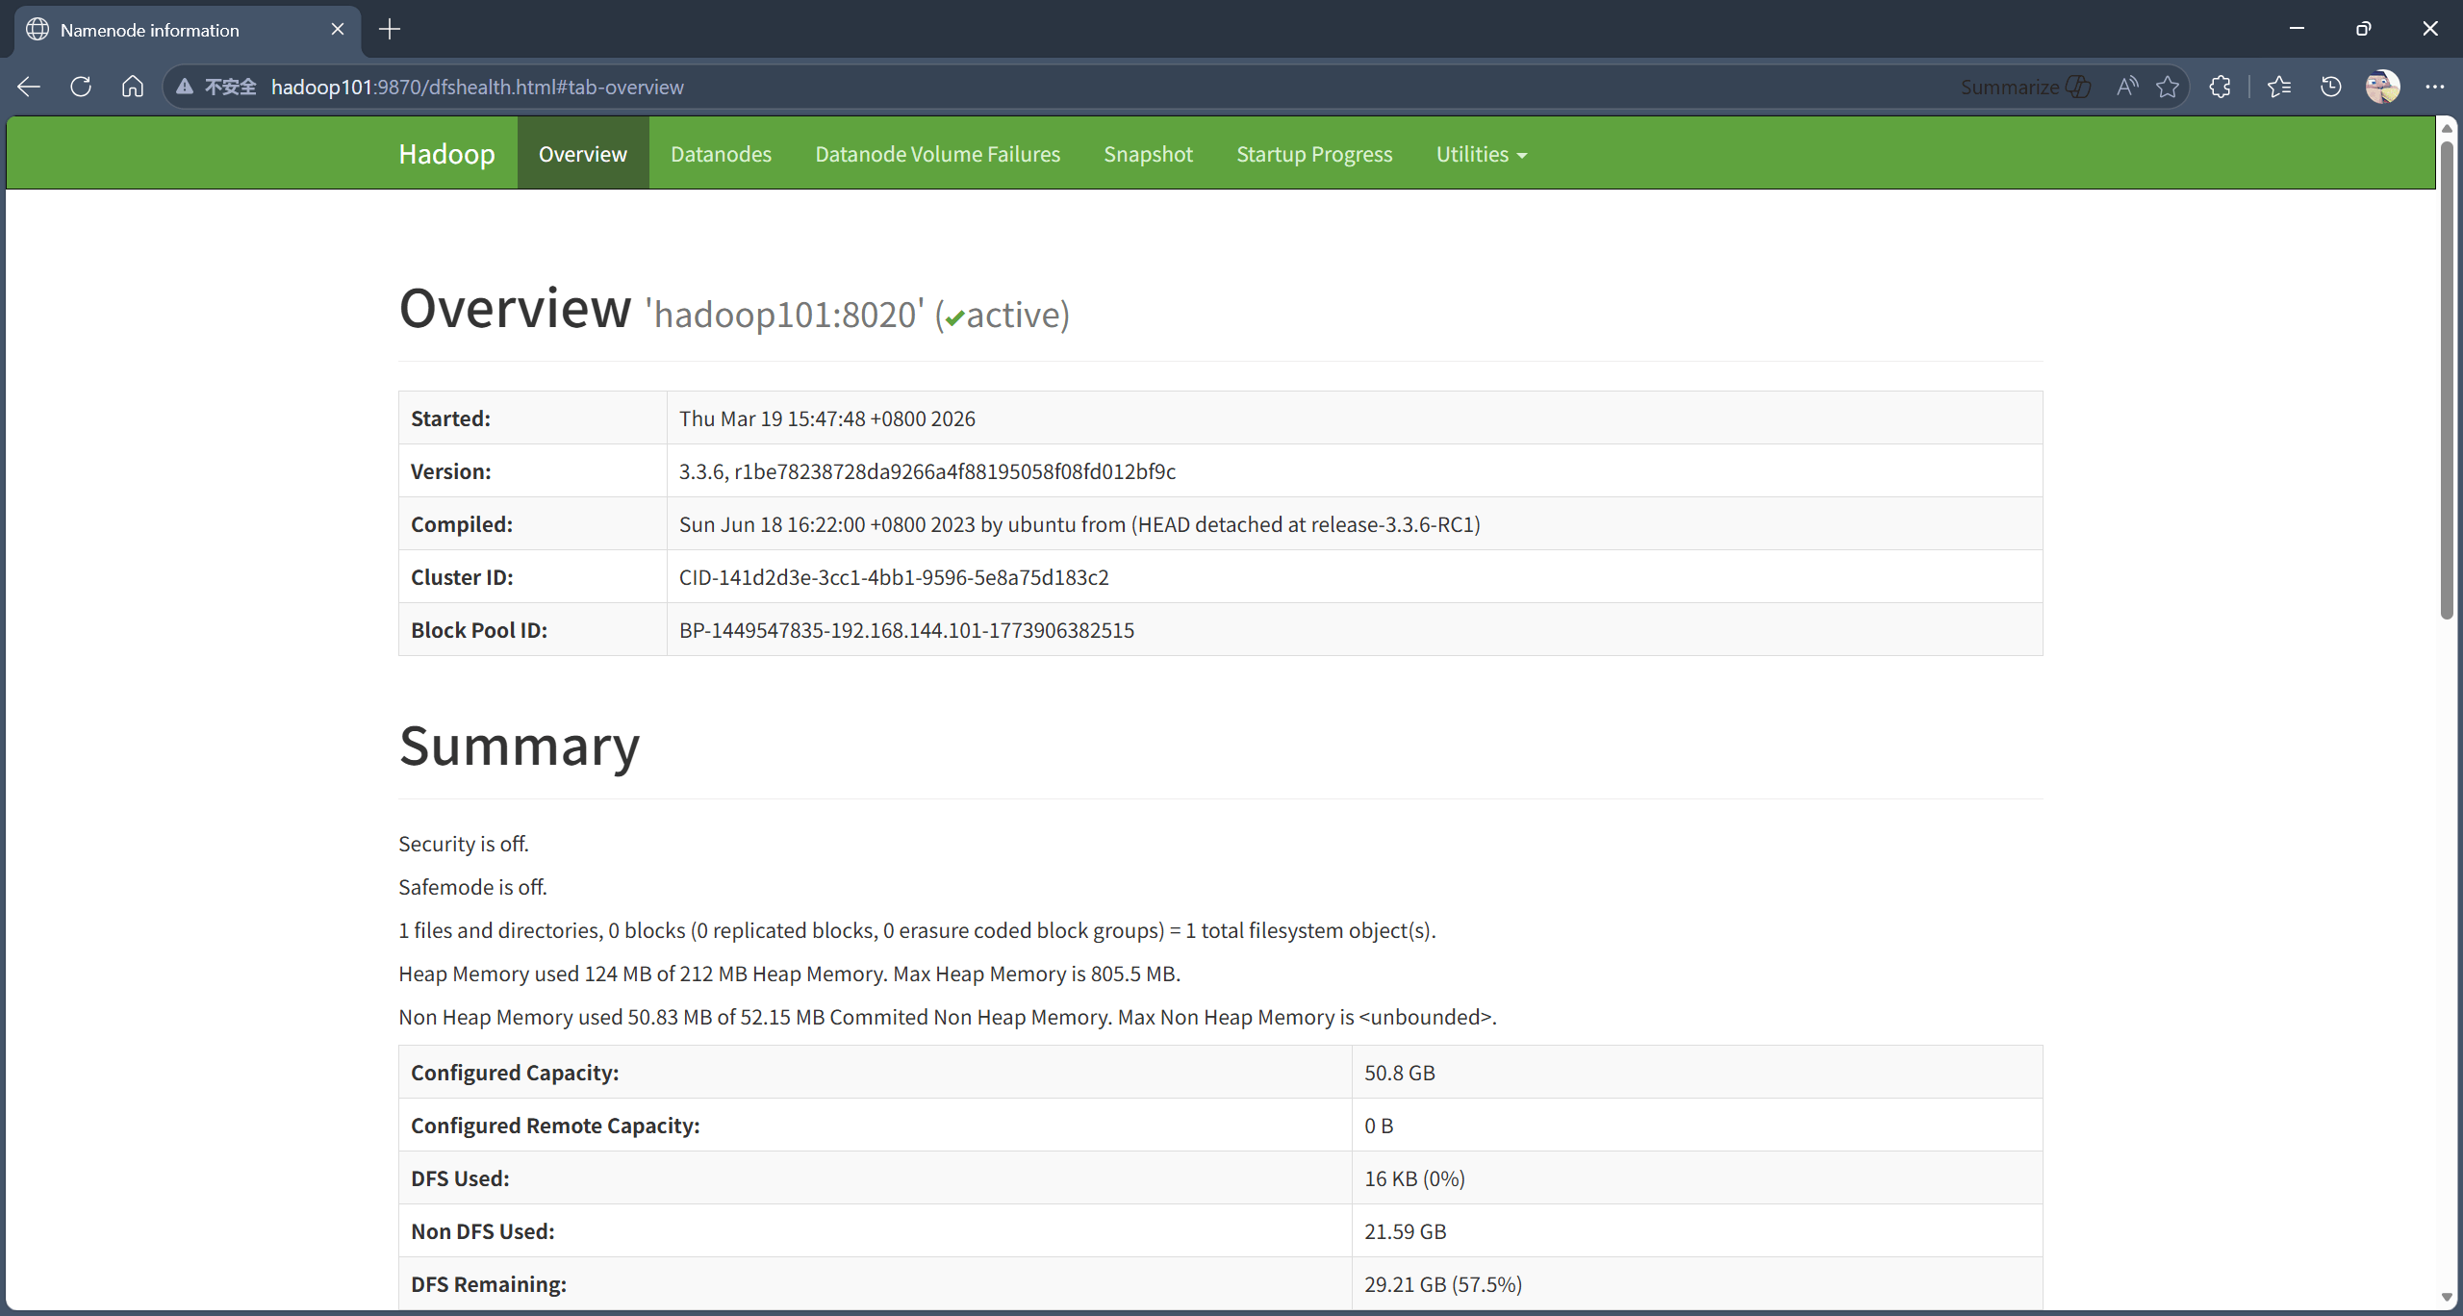The height and width of the screenshot is (1316, 2463).
Task: Open a new tab with plus icon
Action: pos(390,30)
